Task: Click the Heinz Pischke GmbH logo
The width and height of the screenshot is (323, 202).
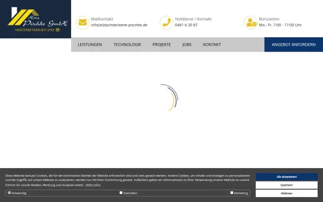Action: 38,19
